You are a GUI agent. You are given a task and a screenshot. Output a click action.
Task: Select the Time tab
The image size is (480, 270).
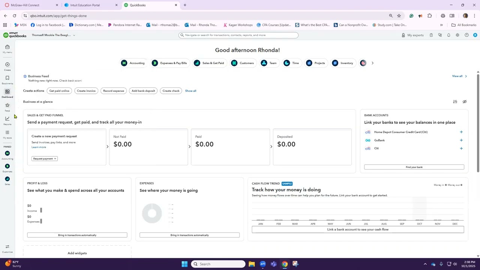pos(291,63)
